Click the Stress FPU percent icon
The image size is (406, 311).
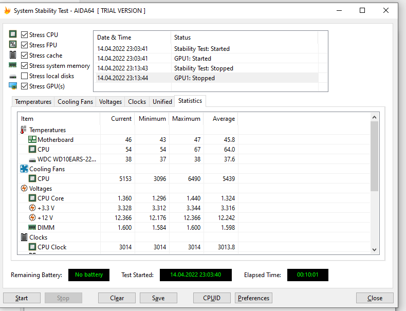[x=13, y=45]
